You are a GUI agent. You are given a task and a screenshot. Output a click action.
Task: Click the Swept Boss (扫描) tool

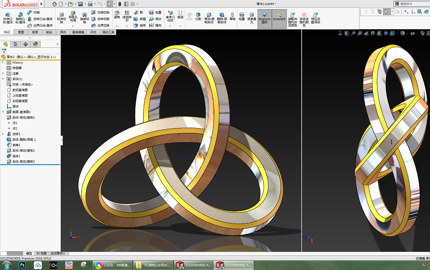coord(34,12)
